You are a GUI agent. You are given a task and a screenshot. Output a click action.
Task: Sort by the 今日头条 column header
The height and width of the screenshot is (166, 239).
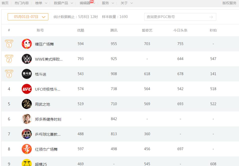(x=180, y=30)
